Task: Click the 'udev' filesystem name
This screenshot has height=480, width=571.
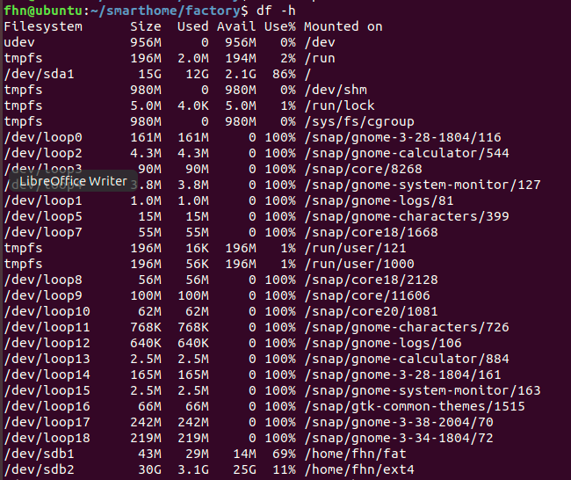Action: point(19,42)
